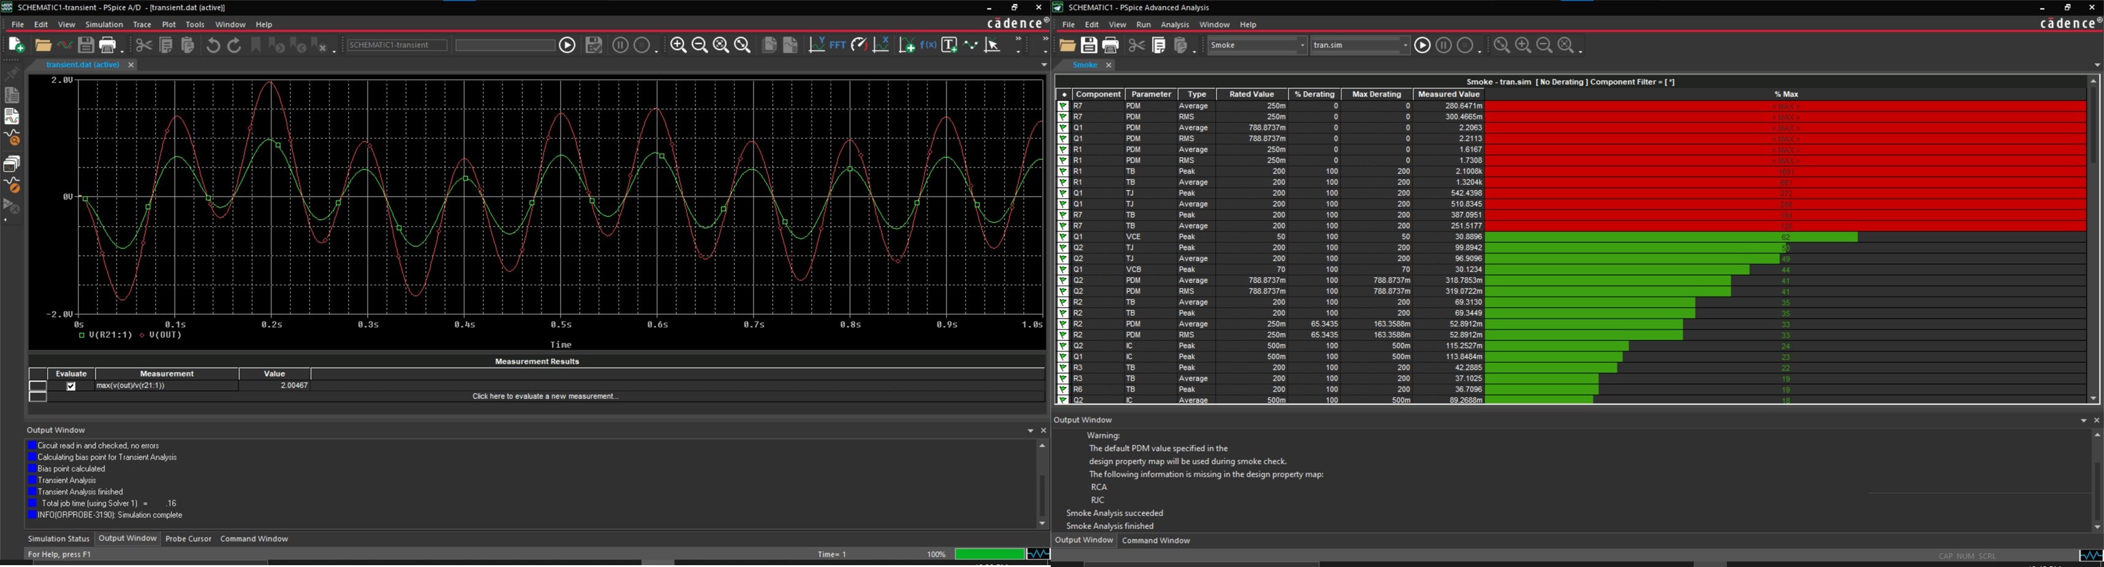Click 'Click here to evaluate a new measurement...'
This screenshot has width=2104, height=567.
[x=545, y=397]
